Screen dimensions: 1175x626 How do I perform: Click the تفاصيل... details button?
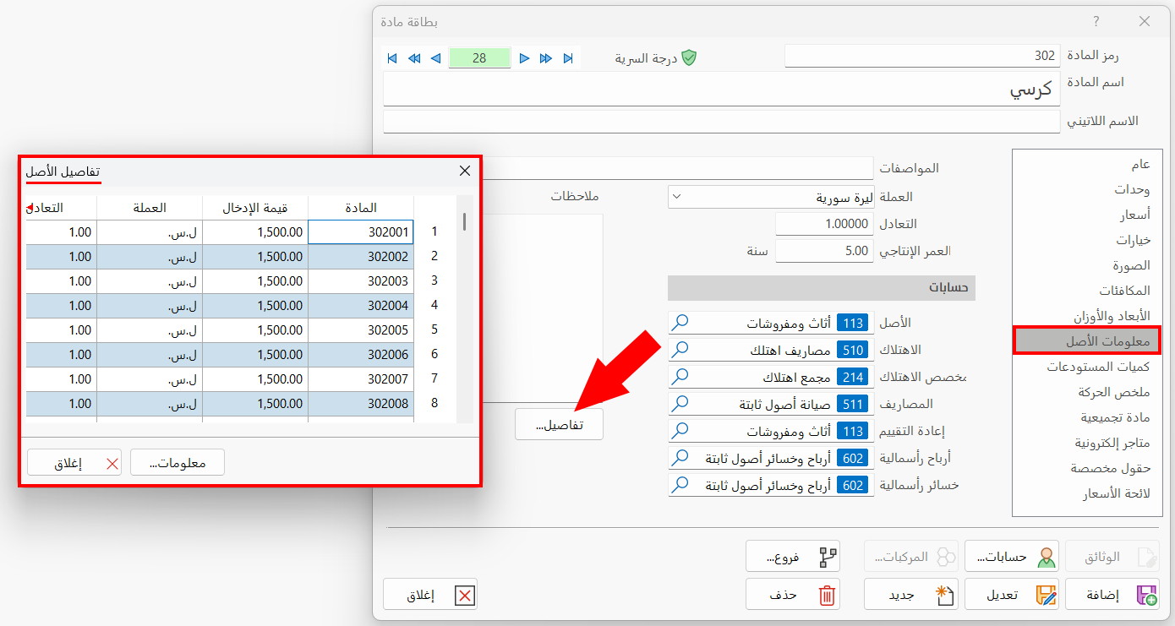(x=560, y=425)
